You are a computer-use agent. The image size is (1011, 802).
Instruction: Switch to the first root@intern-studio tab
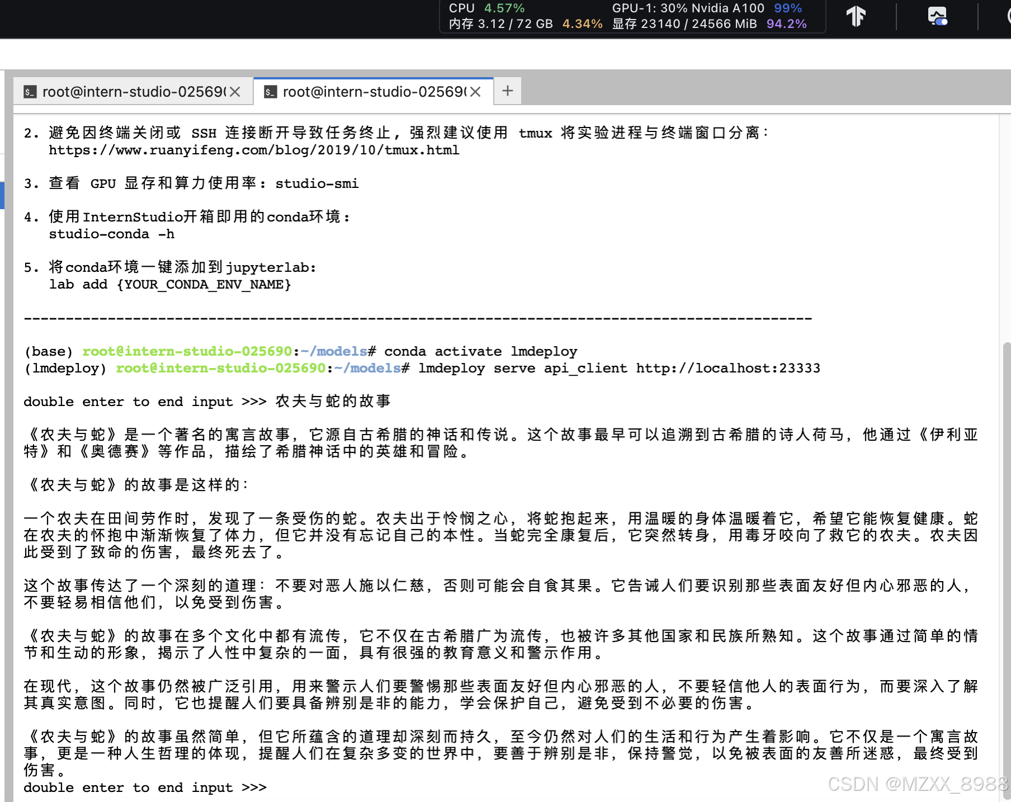pyautogui.click(x=129, y=91)
